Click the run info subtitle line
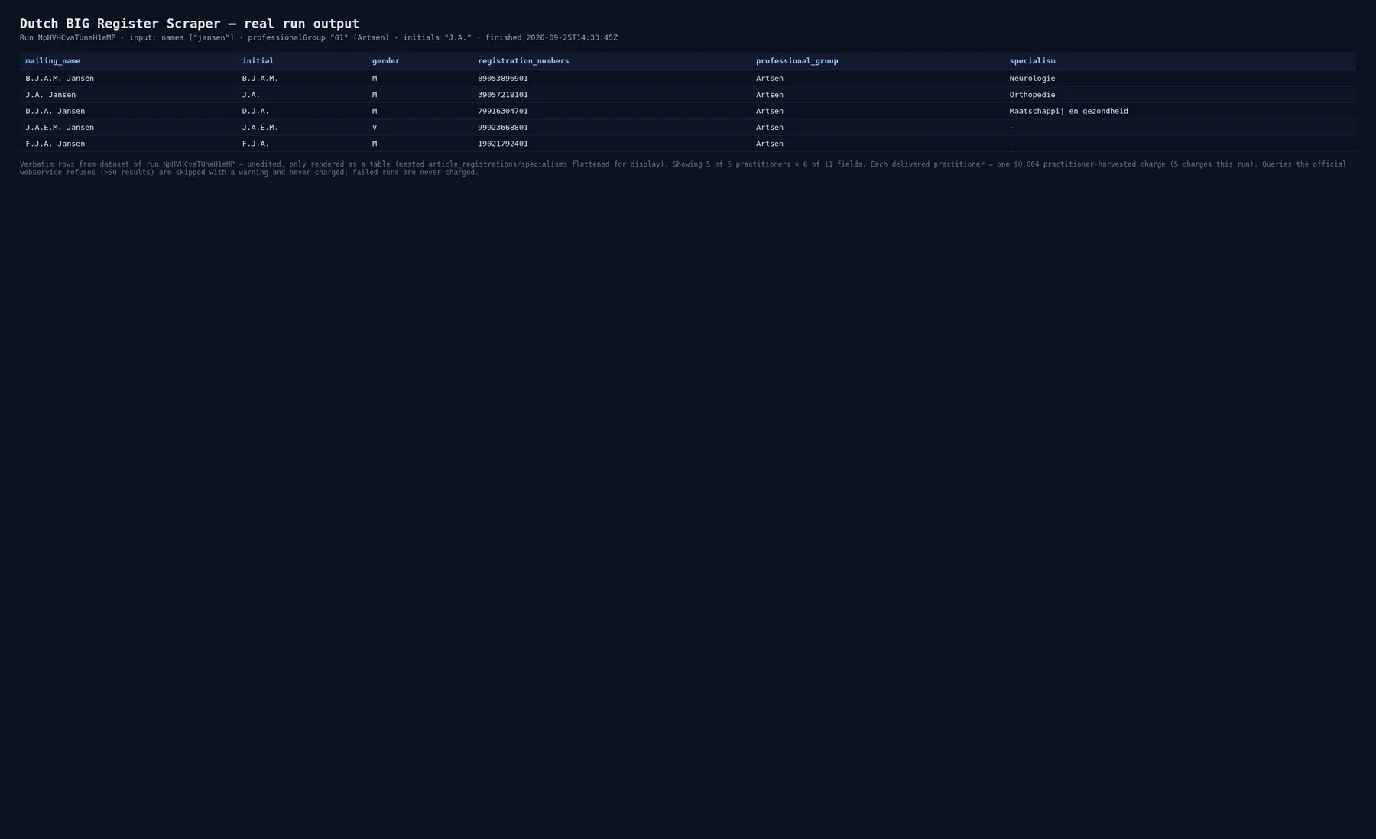Image resolution: width=1376 pixels, height=839 pixels. click(x=319, y=37)
